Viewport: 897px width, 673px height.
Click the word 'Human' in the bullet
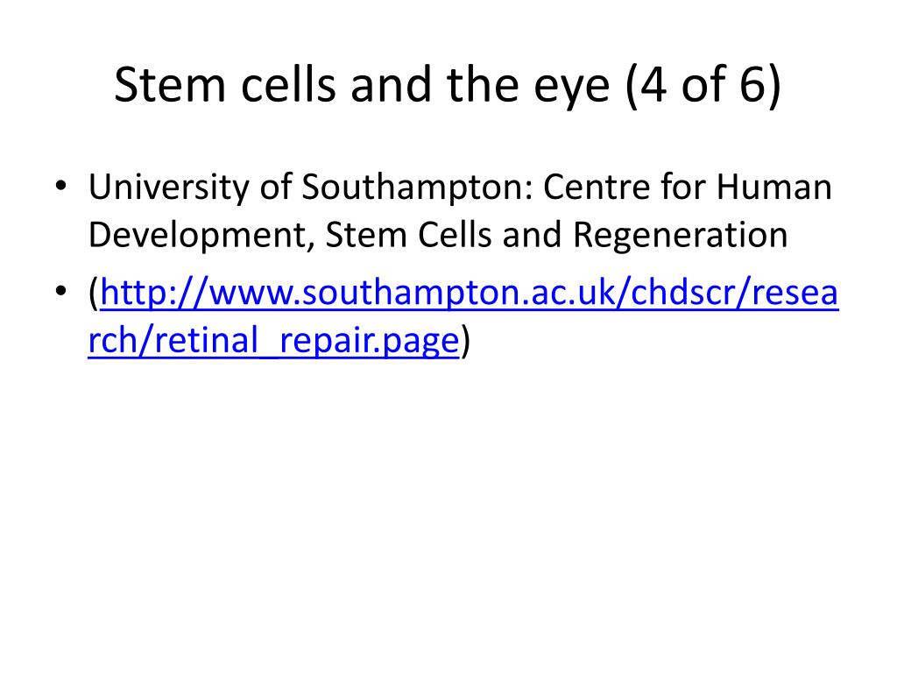(x=774, y=186)
